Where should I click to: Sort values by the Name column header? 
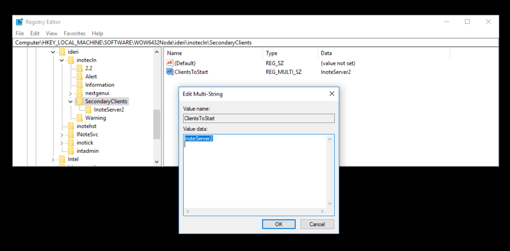click(213, 53)
